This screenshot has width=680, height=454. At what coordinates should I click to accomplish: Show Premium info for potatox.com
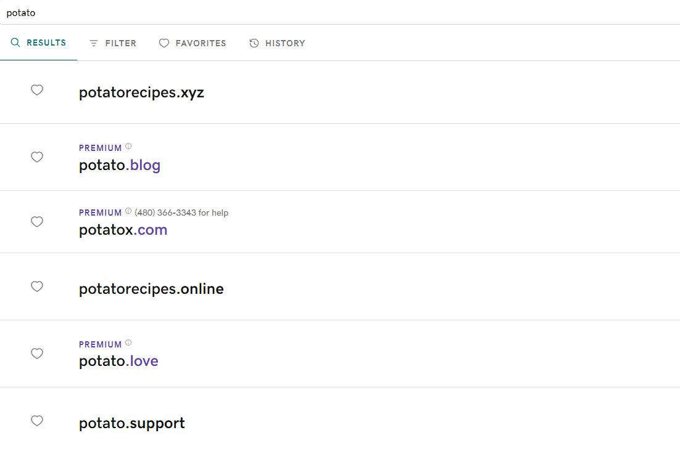point(128,211)
